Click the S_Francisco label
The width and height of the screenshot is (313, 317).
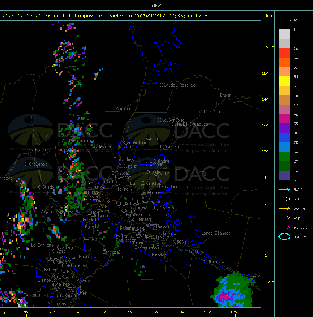135,143
